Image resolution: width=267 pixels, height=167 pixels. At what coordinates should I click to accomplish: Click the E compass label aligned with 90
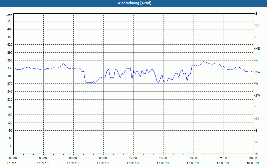point(256,131)
